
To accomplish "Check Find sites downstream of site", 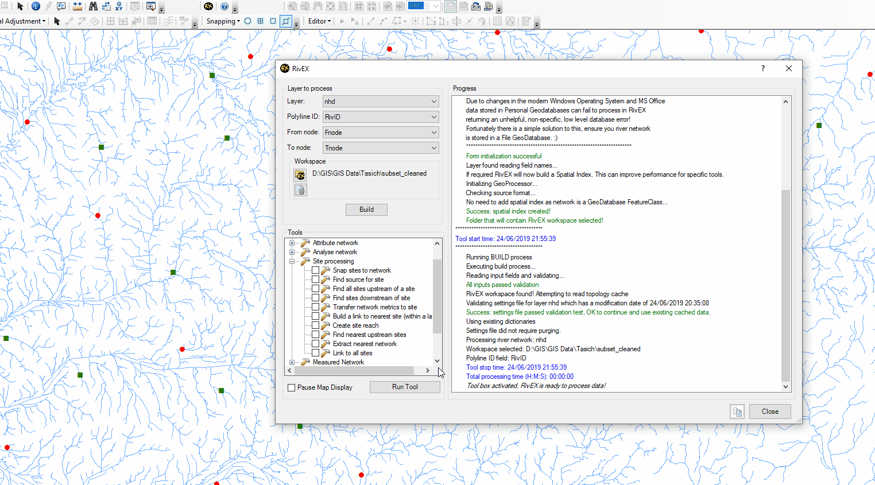I will tap(315, 298).
